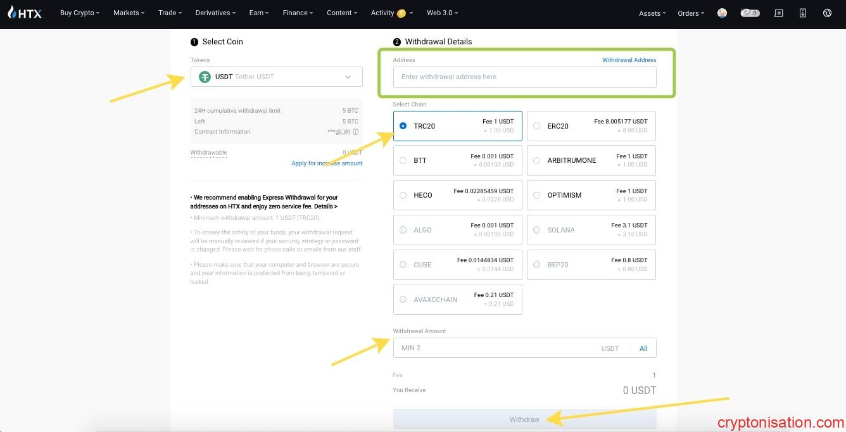Open the Assets dropdown menu
Image resolution: width=846 pixels, height=432 pixels.
pyautogui.click(x=652, y=13)
